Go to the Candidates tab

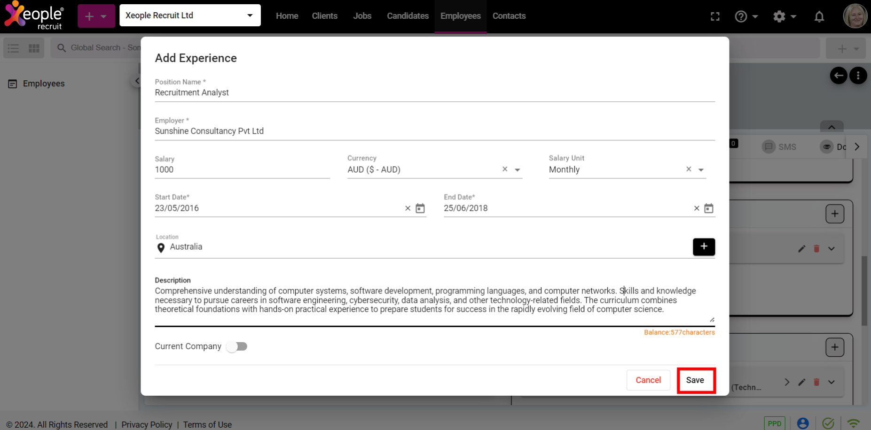pyautogui.click(x=408, y=16)
